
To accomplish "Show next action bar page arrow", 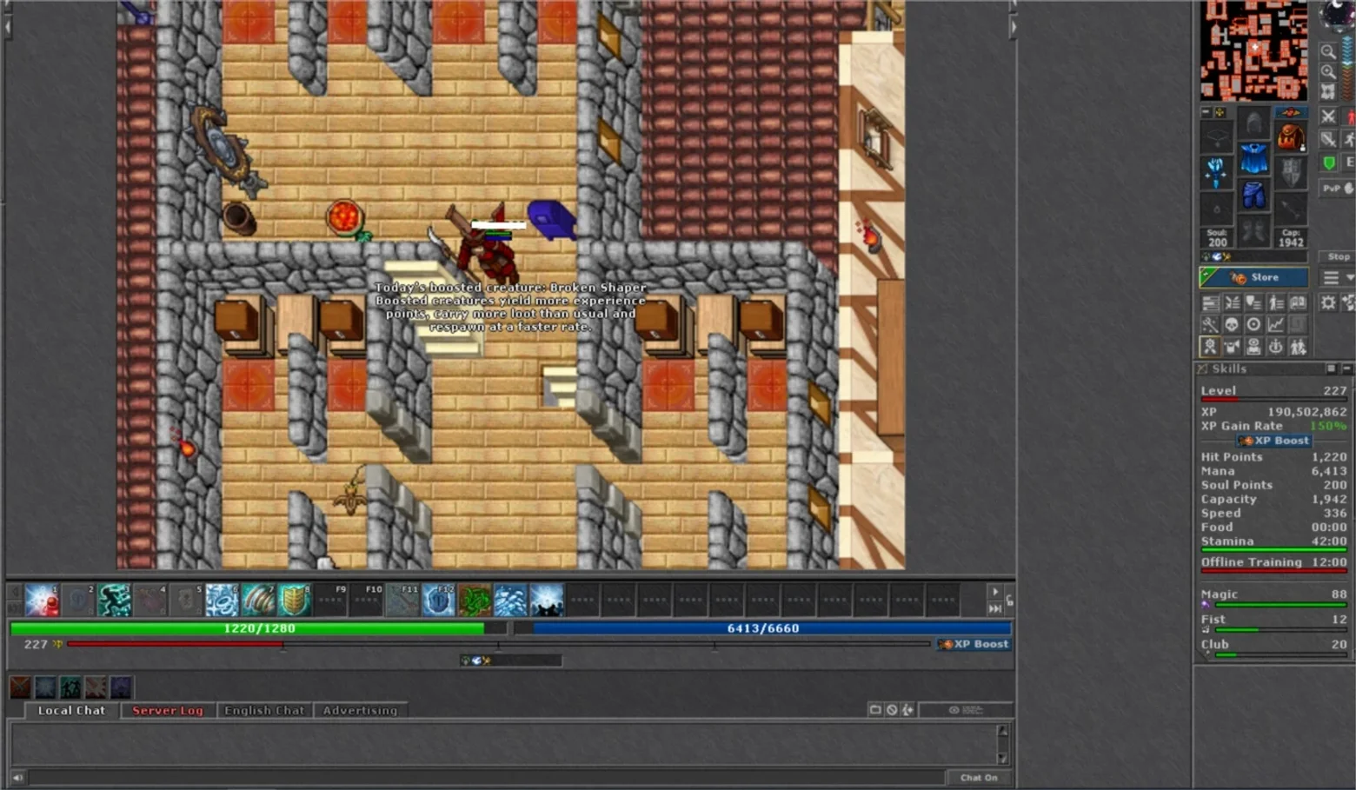I will (995, 592).
